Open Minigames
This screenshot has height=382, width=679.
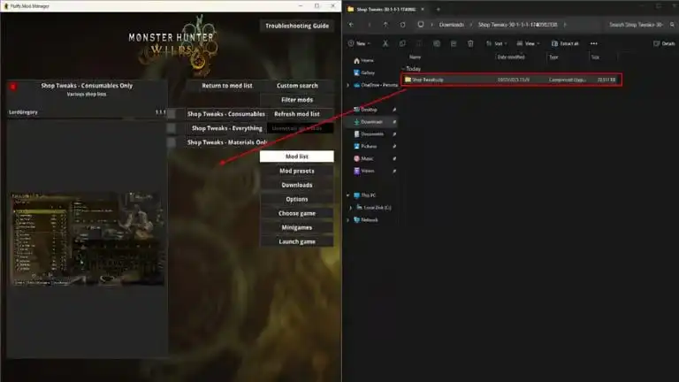[297, 227]
